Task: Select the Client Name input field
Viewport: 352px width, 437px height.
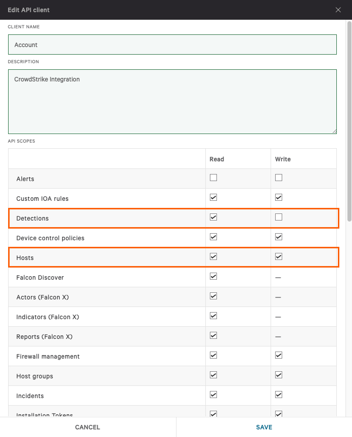Action: click(172, 45)
